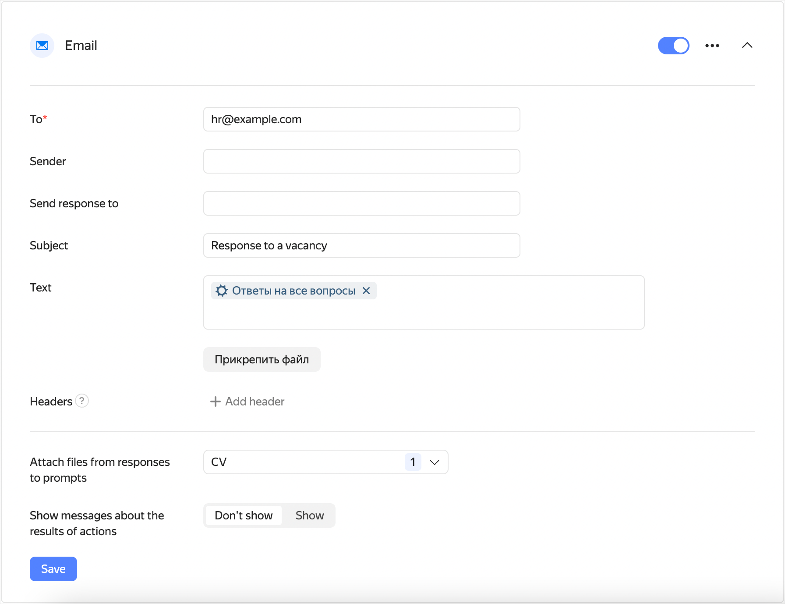The image size is (785, 604).
Task: Click the blue Save button
Action: point(53,569)
